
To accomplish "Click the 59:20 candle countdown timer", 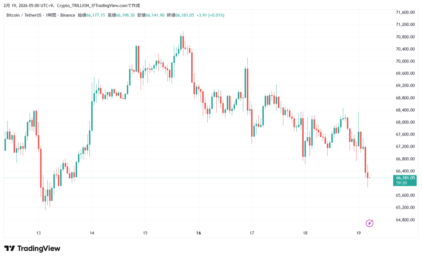I will coord(401,183).
